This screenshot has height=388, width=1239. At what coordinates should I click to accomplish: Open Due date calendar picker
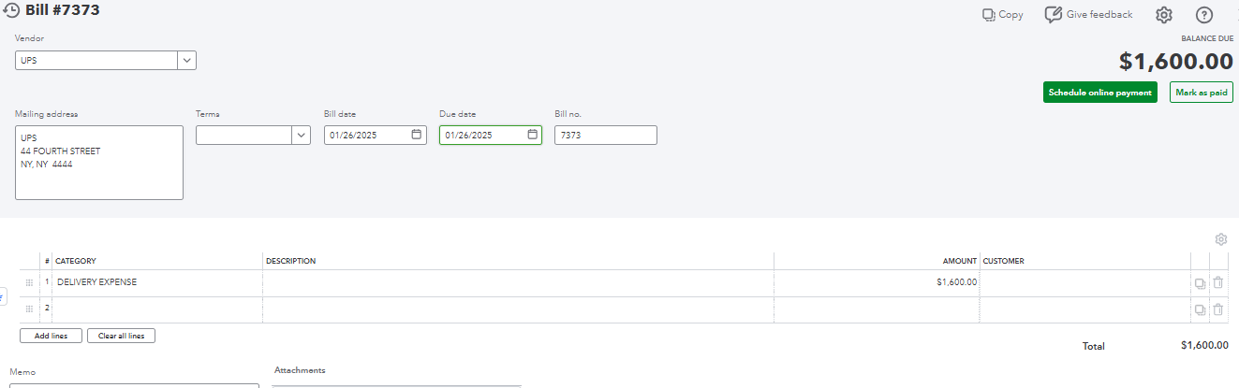[x=532, y=135]
